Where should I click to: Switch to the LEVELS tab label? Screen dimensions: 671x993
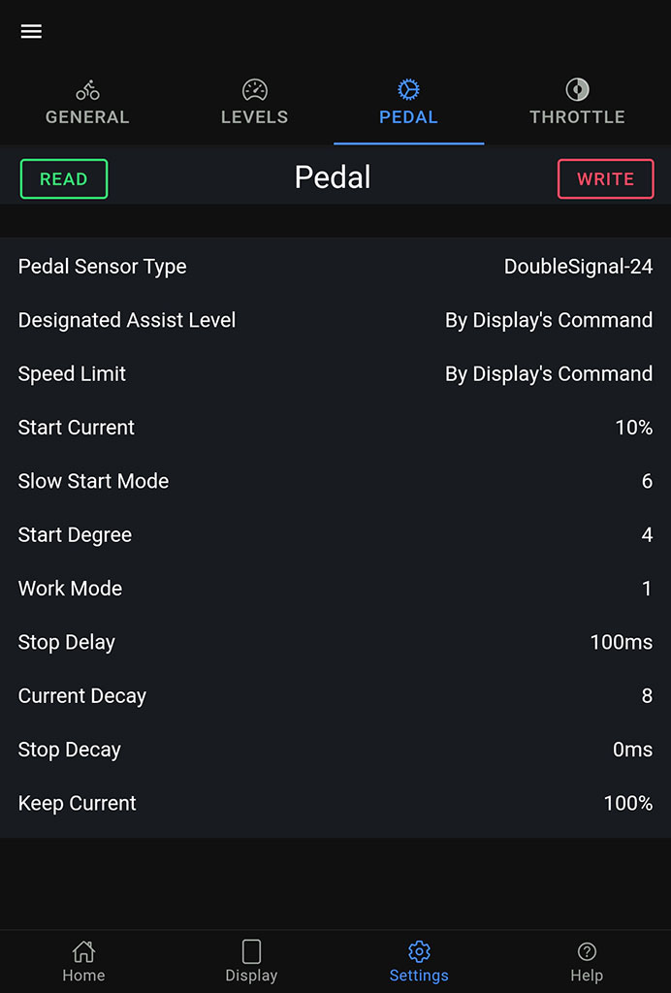coord(254,117)
